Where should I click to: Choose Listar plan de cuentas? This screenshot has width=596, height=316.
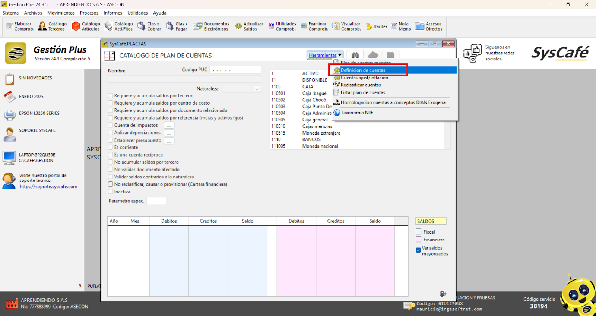[362, 92]
